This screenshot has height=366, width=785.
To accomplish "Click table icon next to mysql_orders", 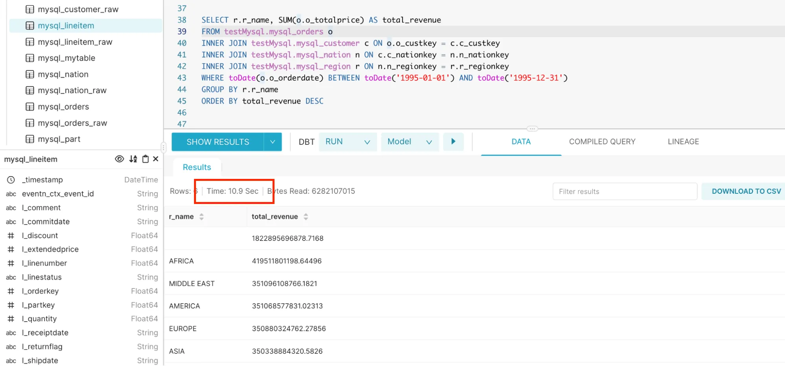I will pos(30,107).
